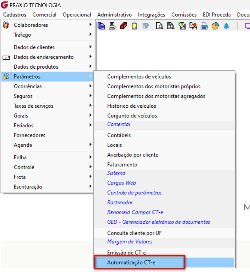Click the tools icon beside Parâmetros

pos(6,76)
